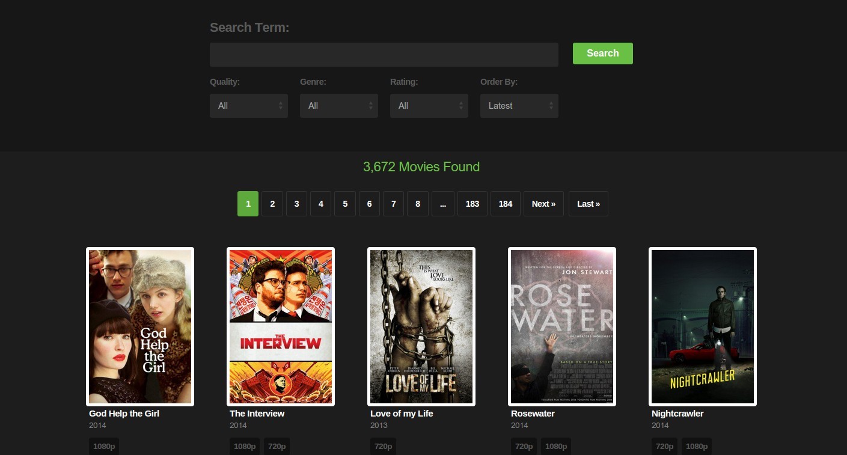The height and width of the screenshot is (455, 847).
Task: Click the year 2014 under The Interview
Action: pyautogui.click(x=238, y=426)
